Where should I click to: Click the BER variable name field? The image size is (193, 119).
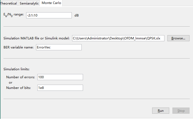[59, 47]
